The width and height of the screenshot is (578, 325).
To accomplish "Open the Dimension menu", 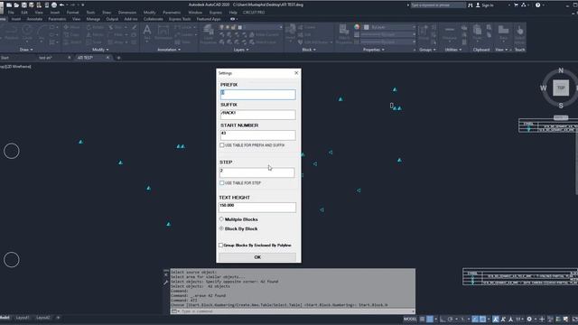I will 127,13.
